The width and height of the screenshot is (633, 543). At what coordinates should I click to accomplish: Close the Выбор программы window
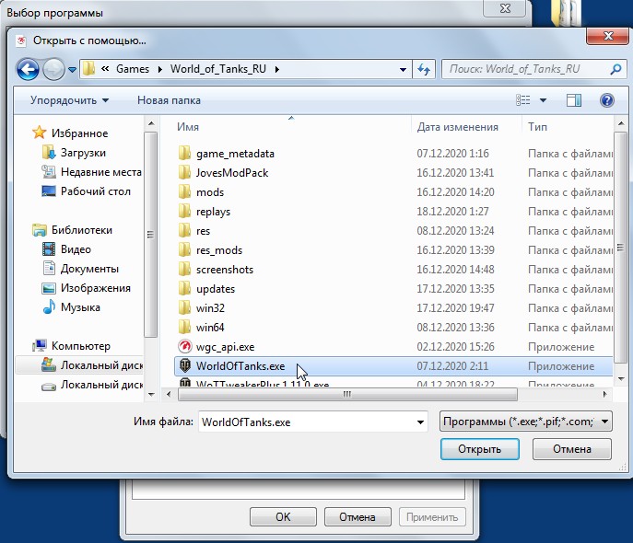pos(505,8)
